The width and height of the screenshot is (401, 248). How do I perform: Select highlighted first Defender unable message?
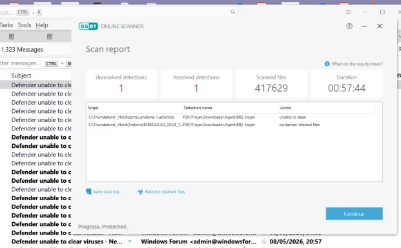pos(36,85)
